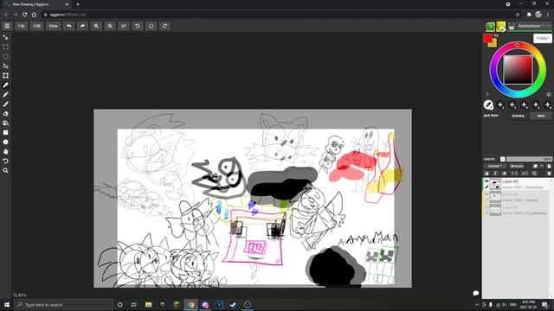Screen dimensions: 554x311
Task: Select the paint bucket fill tool
Action: point(6,123)
